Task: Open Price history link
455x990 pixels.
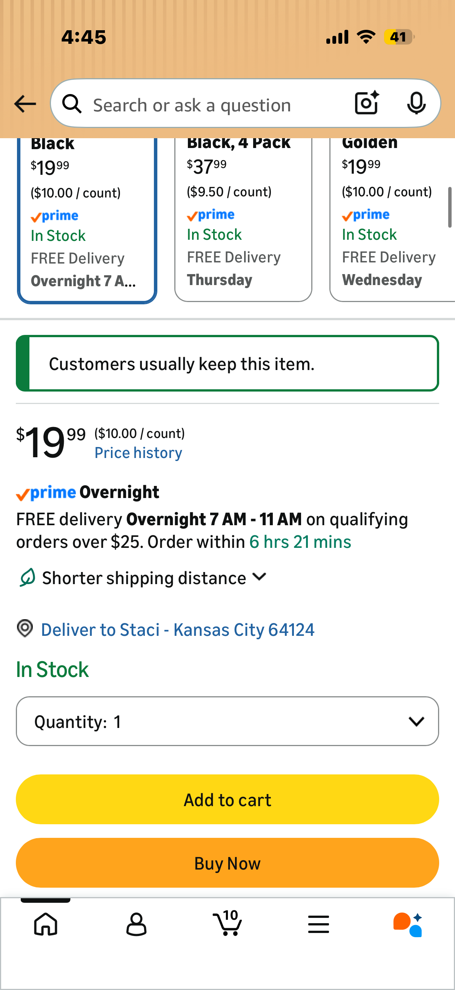Action: click(138, 453)
